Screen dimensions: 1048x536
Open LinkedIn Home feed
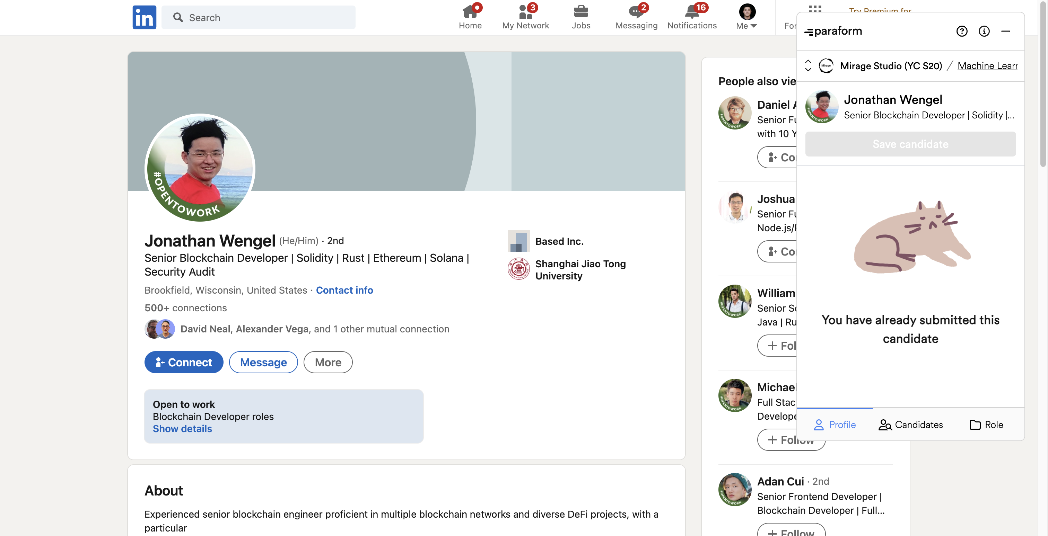(470, 16)
